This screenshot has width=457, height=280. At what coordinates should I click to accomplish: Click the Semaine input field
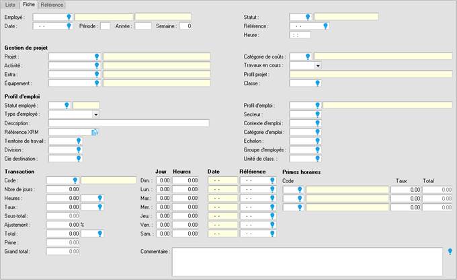(x=185, y=26)
